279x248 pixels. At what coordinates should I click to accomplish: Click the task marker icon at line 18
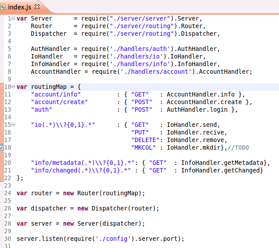pos(2,147)
